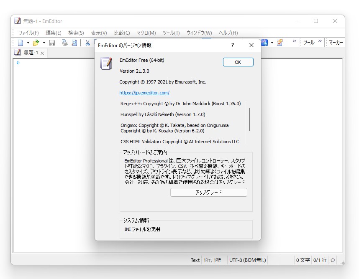This screenshot has width=359, height=279.
Task: Cut text using the scissors toolbar icon
Action: [88, 42]
